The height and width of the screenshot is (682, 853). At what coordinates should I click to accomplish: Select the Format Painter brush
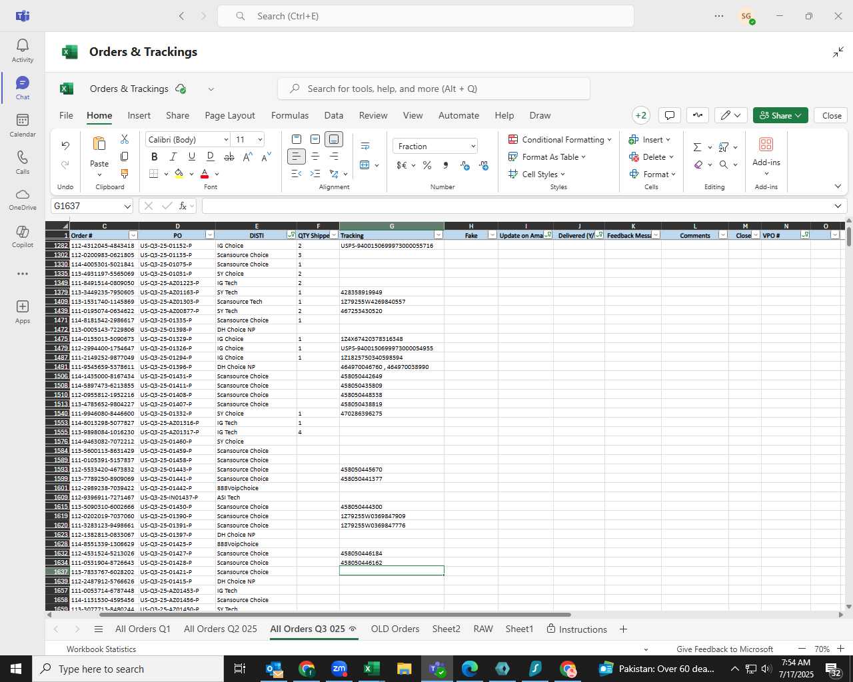pos(125,174)
